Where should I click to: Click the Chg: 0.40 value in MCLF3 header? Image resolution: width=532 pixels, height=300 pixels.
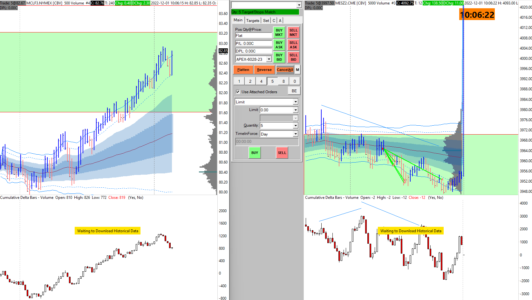[123, 3]
